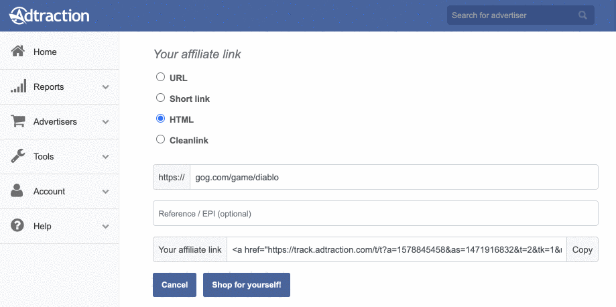The width and height of the screenshot is (616, 307).
Task: Click the search magnifier icon
Action: (x=582, y=15)
